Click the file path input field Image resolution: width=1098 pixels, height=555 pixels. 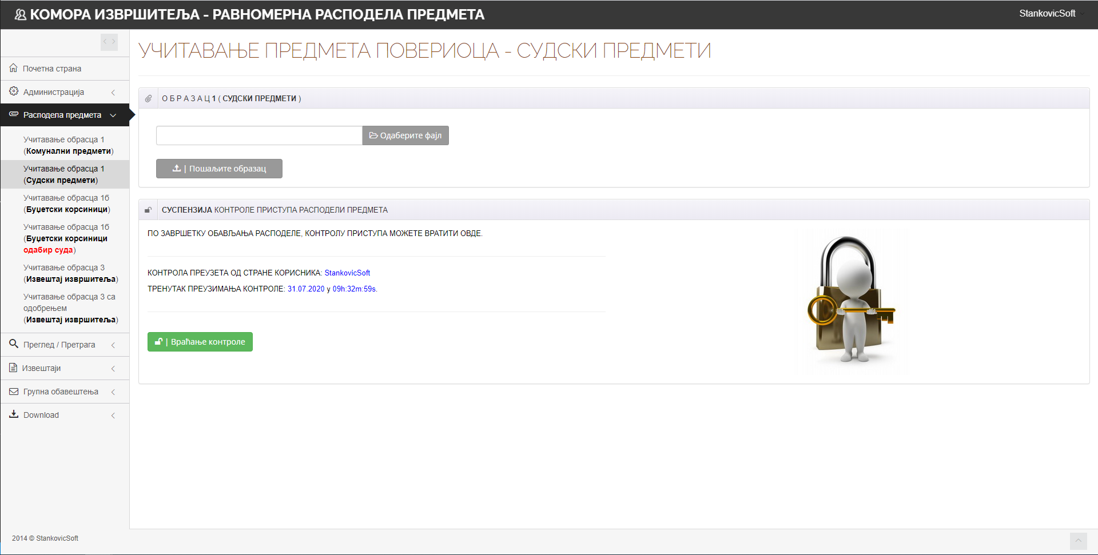pos(259,135)
